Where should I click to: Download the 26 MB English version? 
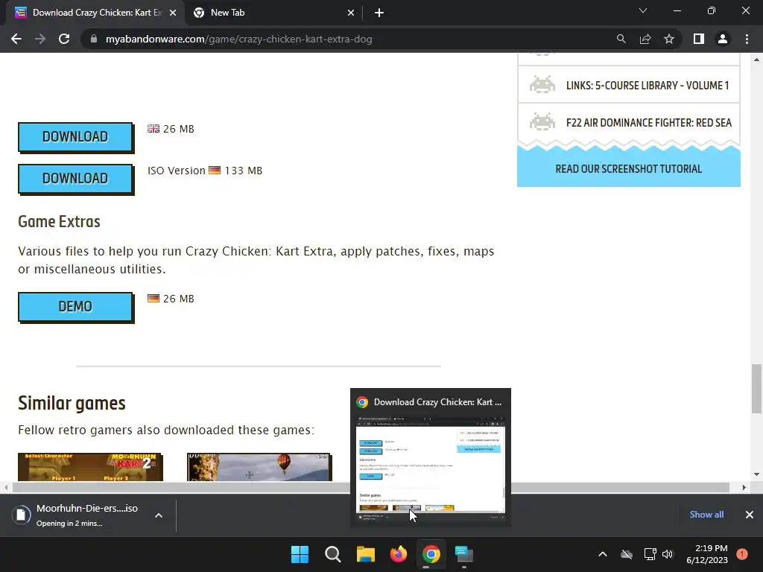pyautogui.click(x=75, y=137)
